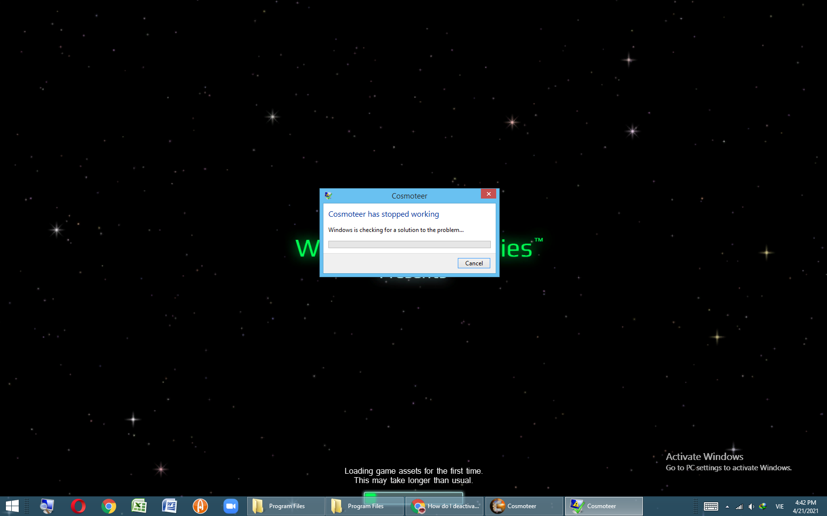Open the VIE input language selector
The width and height of the screenshot is (827, 516).
pyautogui.click(x=780, y=507)
